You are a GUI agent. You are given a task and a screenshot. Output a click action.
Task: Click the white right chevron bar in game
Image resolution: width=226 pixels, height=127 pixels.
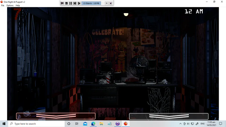[x=169, y=116]
